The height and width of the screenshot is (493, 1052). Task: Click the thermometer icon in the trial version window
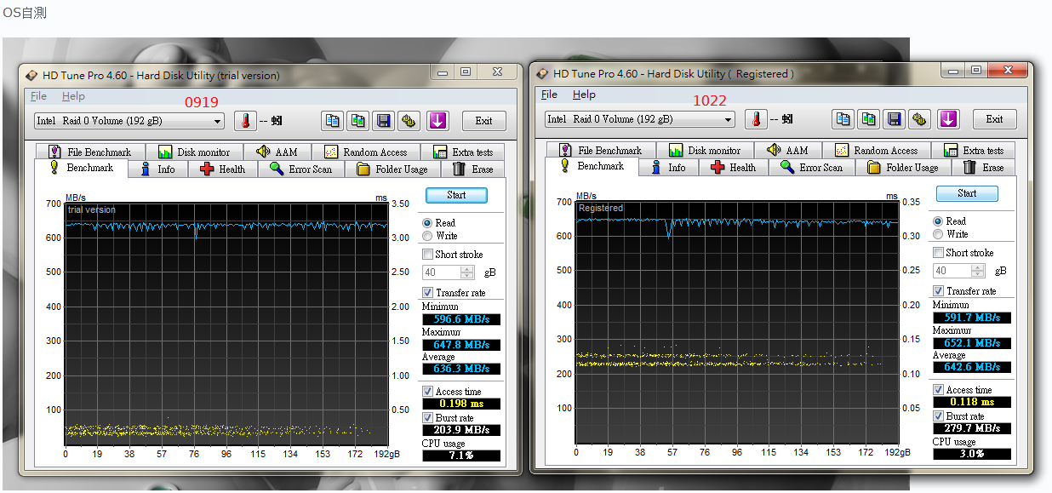[245, 121]
